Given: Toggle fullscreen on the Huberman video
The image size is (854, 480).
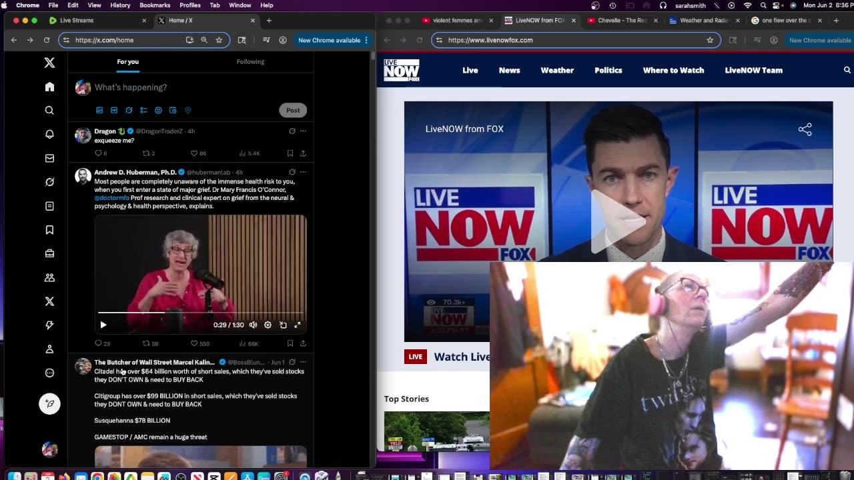Looking at the screenshot, I should pos(298,325).
